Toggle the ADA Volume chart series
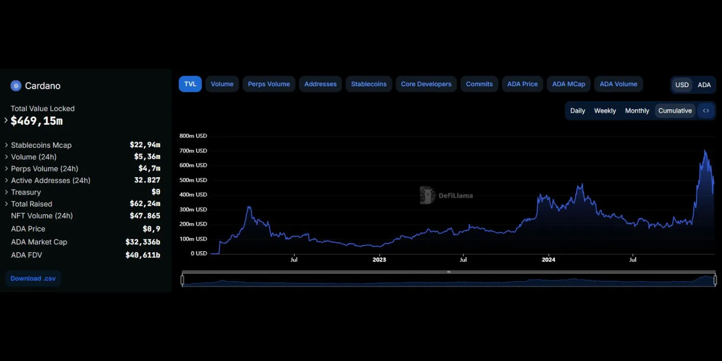This screenshot has height=361, width=722. coord(619,84)
